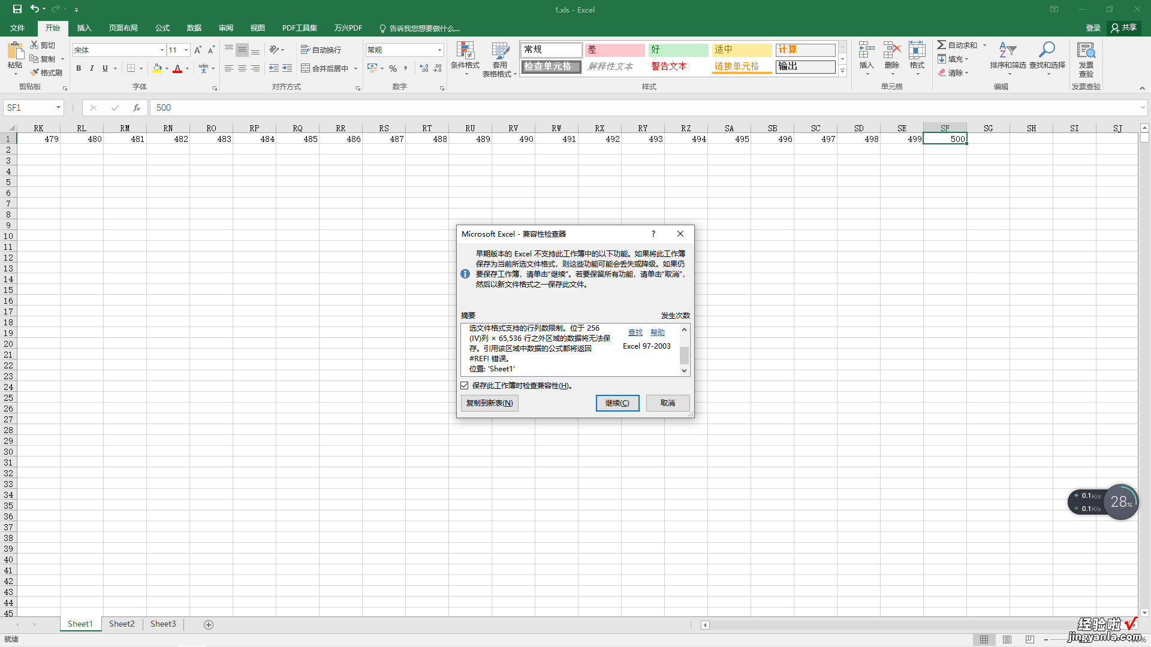Image resolution: width=1151 pixels, height=647 pixels.
Task: Click the Fill (填充) icon
Action: pyautogui.click(x=942, y=59)
